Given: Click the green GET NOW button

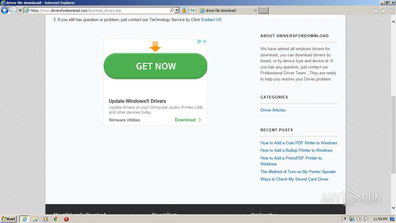Looking at the screenshot, I should (155, 66).
